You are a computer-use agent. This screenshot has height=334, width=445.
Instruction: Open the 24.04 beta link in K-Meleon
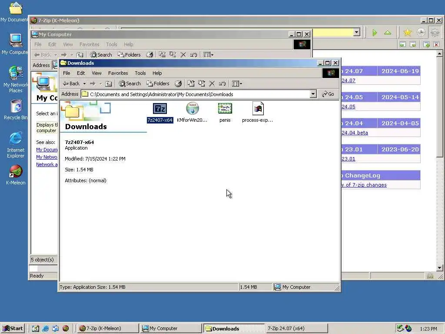[x=355, y=133]
